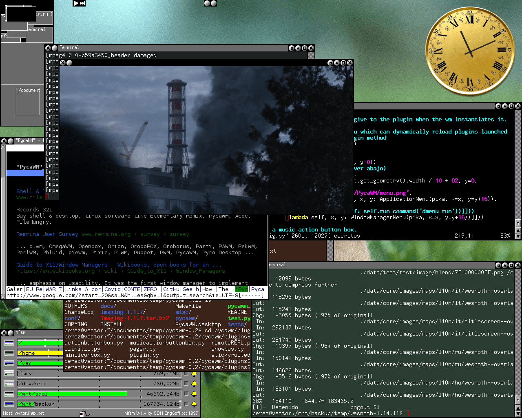This screenshot has width=522, height=418.
Task: Click the details icon for the / filesystem row
Action: [x=9, y=343]
